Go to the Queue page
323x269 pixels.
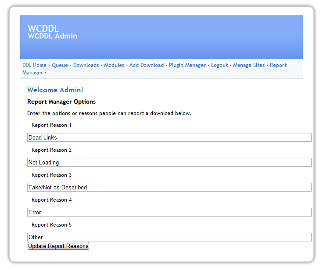[x=60, y=65]
